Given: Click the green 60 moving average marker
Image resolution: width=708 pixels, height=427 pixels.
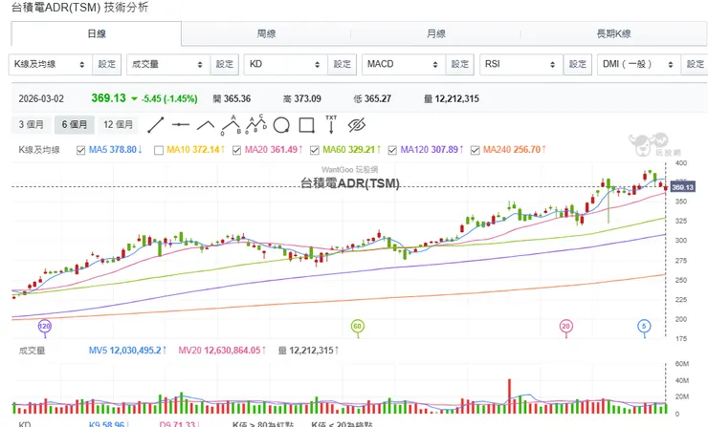Looking at the screenshot, I should (358, 327).
